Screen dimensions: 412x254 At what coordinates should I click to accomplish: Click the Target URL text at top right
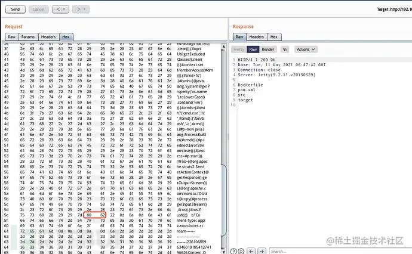pyautogui.click(x=395, y=9)
